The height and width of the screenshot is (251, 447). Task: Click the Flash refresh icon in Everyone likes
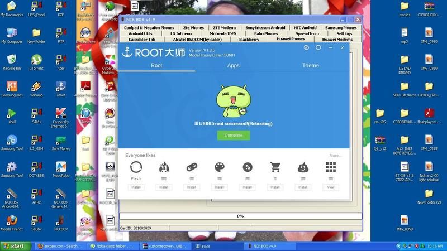point(136,167)
